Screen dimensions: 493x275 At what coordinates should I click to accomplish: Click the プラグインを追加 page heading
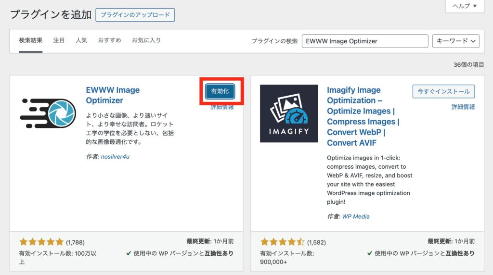pos(51,14)
